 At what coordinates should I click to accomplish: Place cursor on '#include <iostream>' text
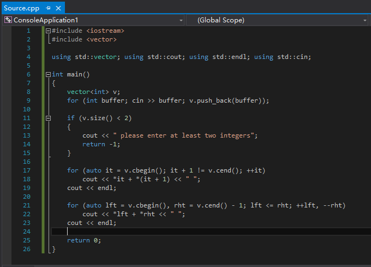(88, 31)
